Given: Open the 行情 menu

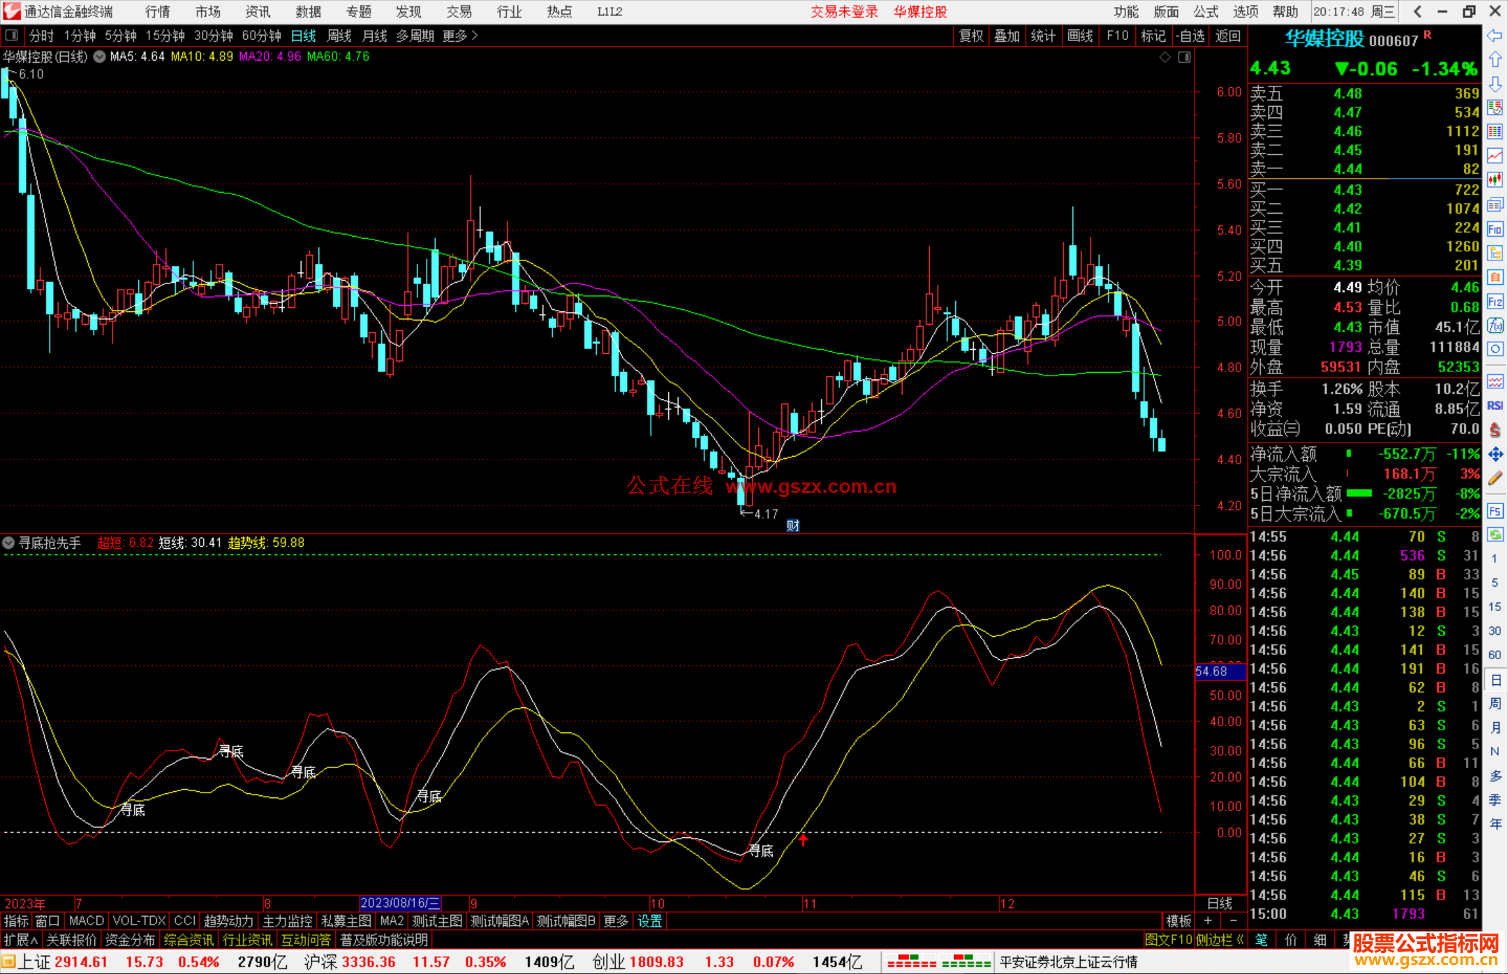Looking at the screenshot, I should tap(158, 12).
